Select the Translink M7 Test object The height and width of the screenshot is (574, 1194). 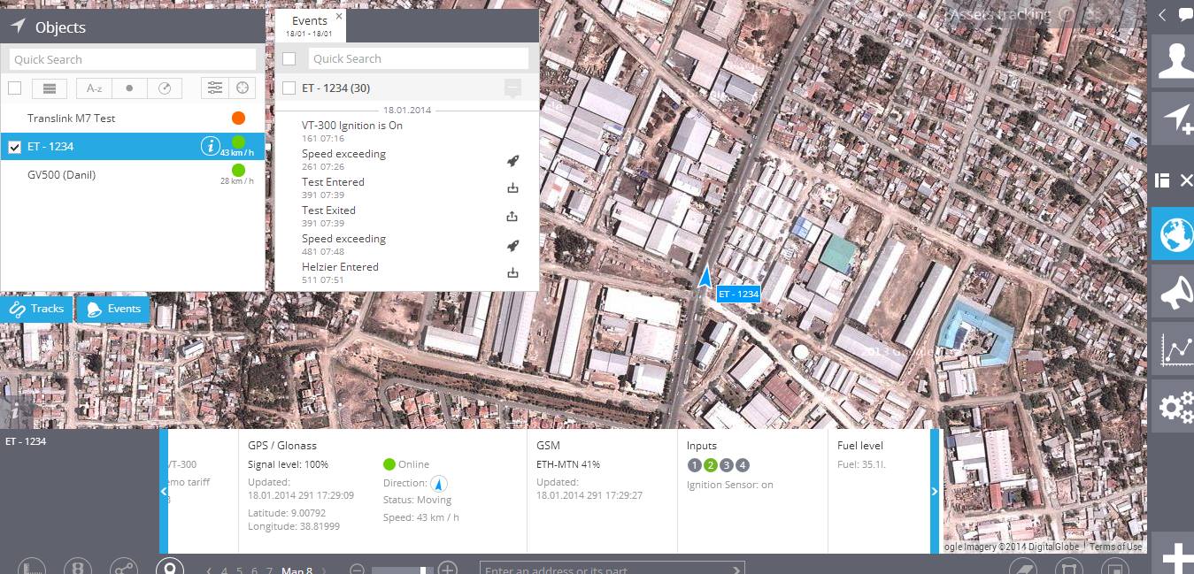point(133,119)
